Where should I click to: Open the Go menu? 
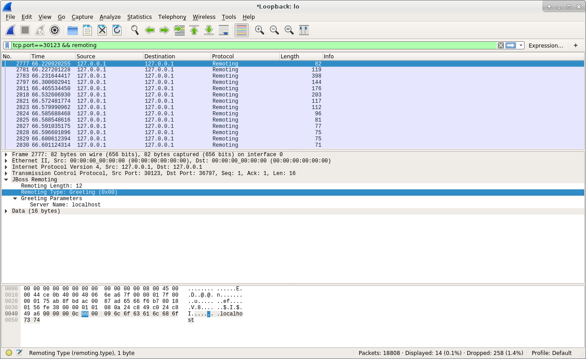point(61,17)
